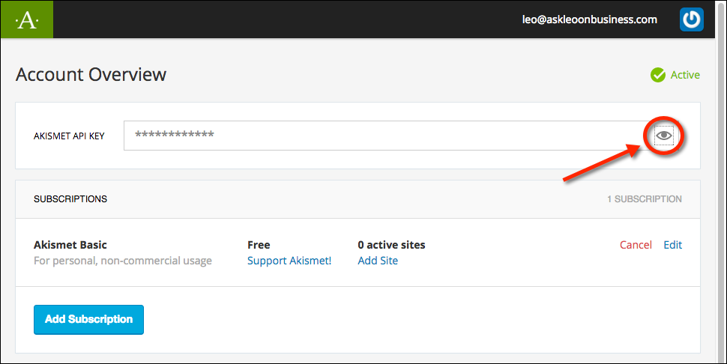
Task: Click the Add Subscription button
Action: point(88,320)
